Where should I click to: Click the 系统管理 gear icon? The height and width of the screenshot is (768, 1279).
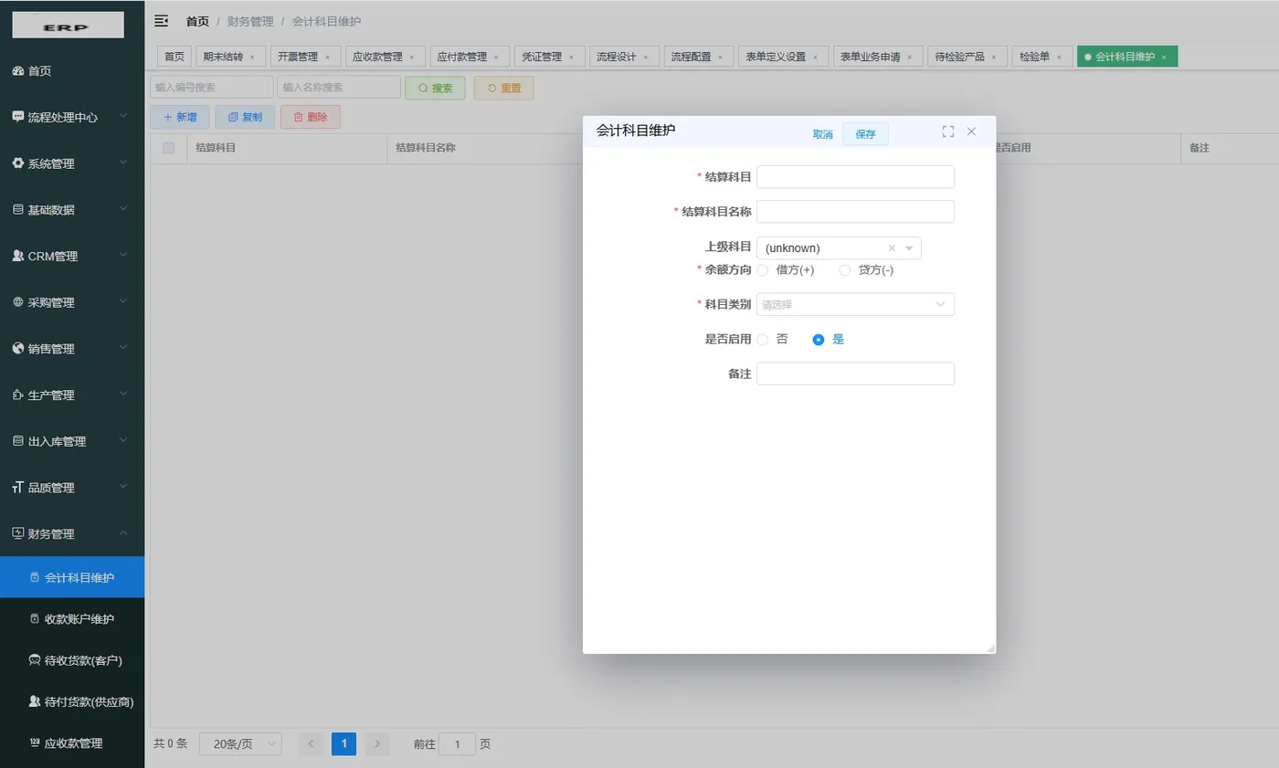click(17, 163)
